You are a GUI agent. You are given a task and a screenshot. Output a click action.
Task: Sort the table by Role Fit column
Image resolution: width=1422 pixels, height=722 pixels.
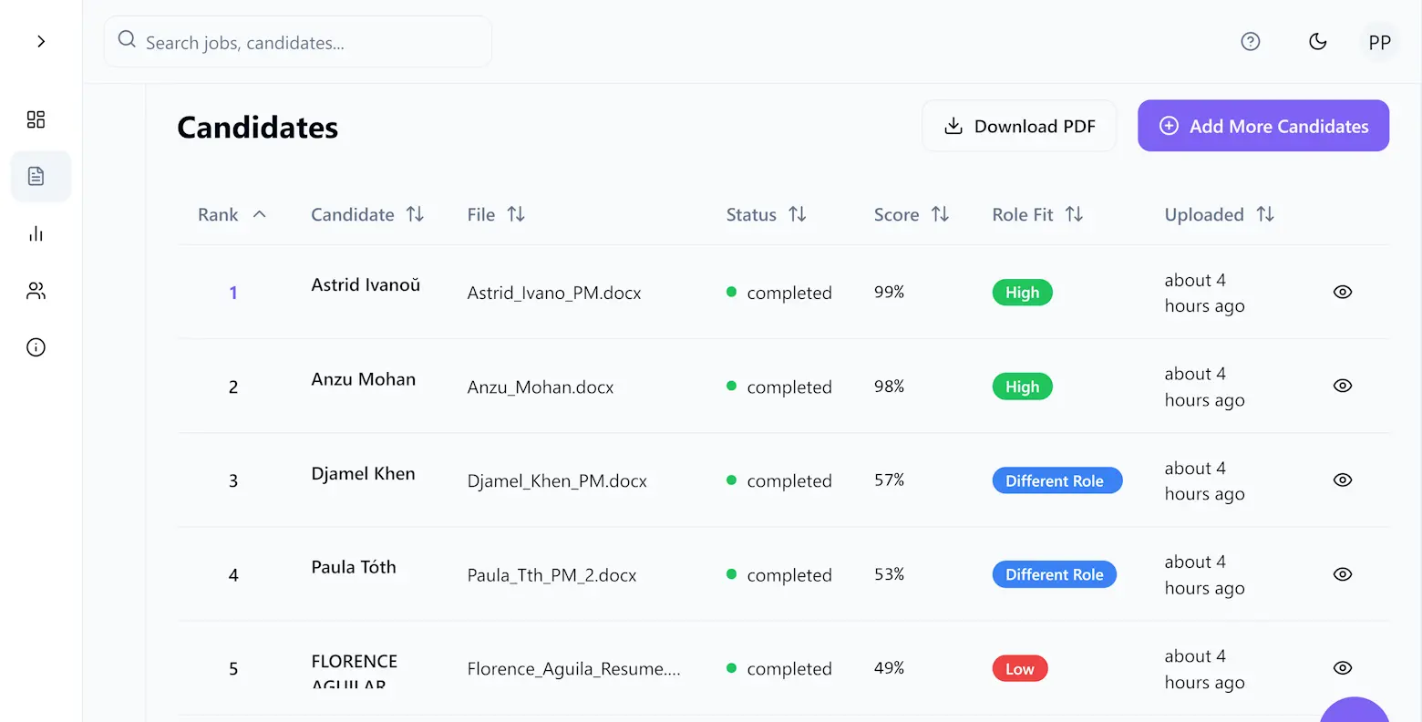coord(1037,214)
